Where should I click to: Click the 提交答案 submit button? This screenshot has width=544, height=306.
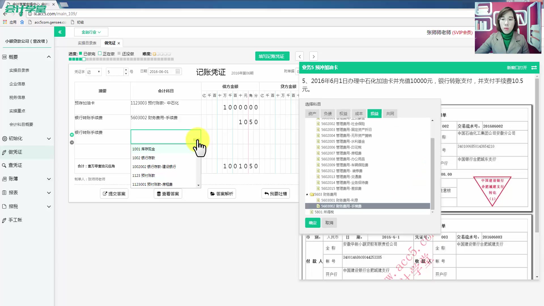pos(114,194)
